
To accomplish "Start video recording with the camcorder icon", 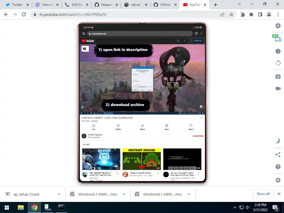I will [x=278, y=88].
